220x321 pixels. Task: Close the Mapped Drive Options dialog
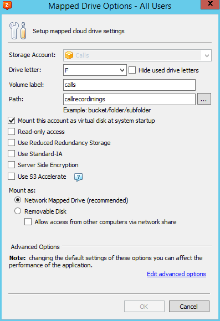coord(210,4)
